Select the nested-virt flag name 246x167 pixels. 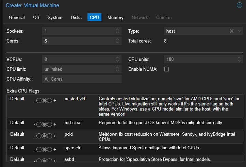point(75,99)
